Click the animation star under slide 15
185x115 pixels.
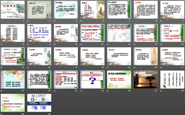(x=1, y=68)
